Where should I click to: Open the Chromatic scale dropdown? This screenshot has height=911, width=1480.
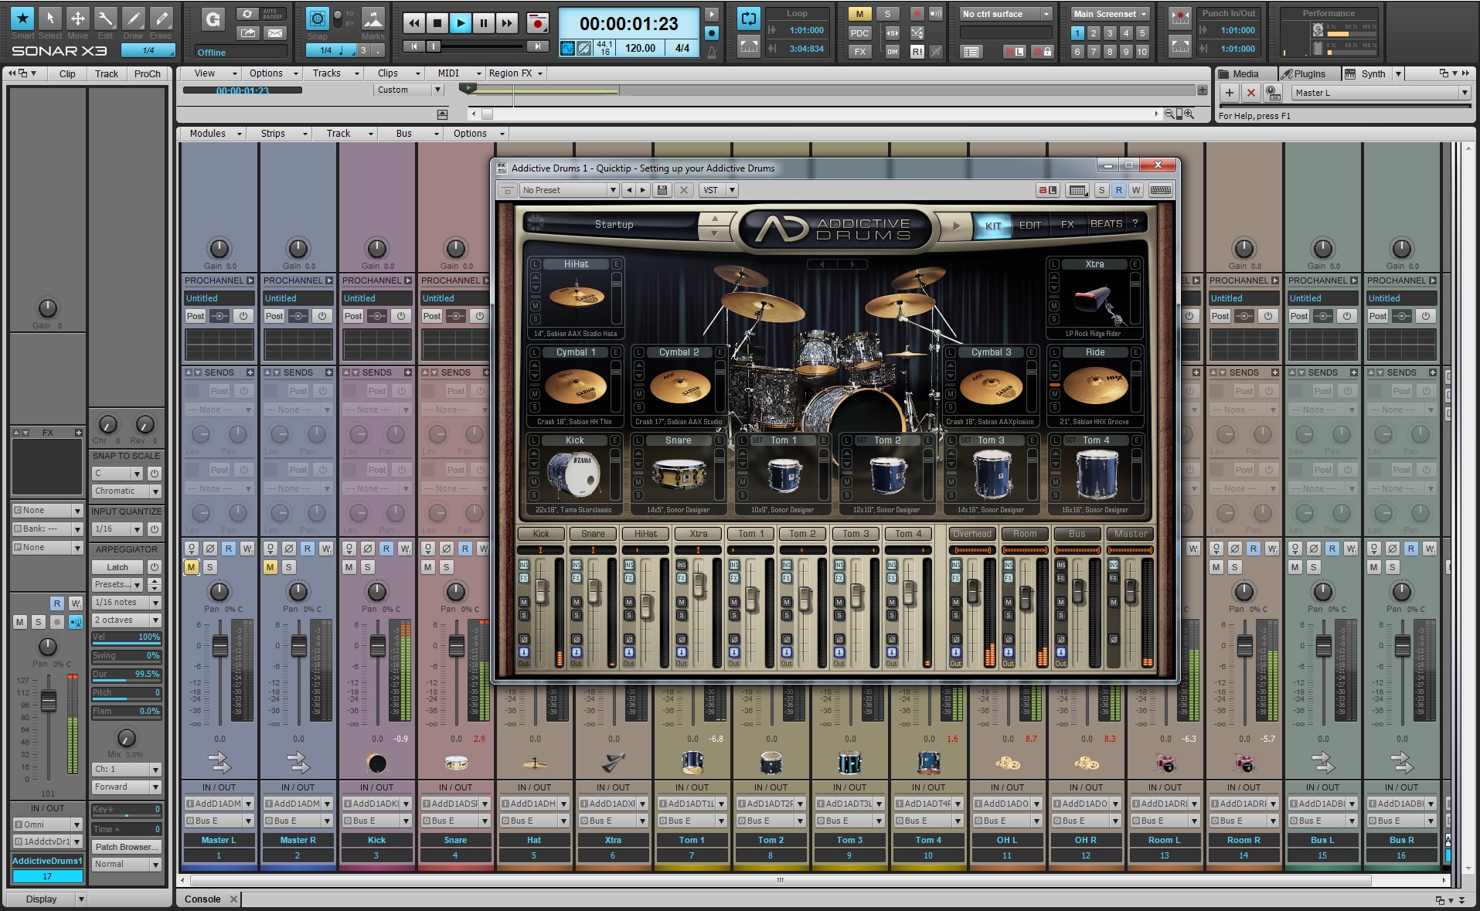(x=126, y=491)
